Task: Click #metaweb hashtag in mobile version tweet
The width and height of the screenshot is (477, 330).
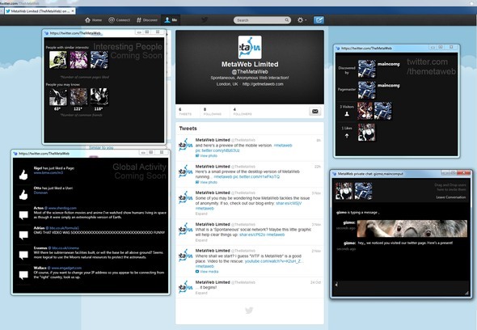Action: point(283,146)
